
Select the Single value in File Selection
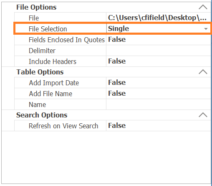pyautogui.click(x=119, y=29)
